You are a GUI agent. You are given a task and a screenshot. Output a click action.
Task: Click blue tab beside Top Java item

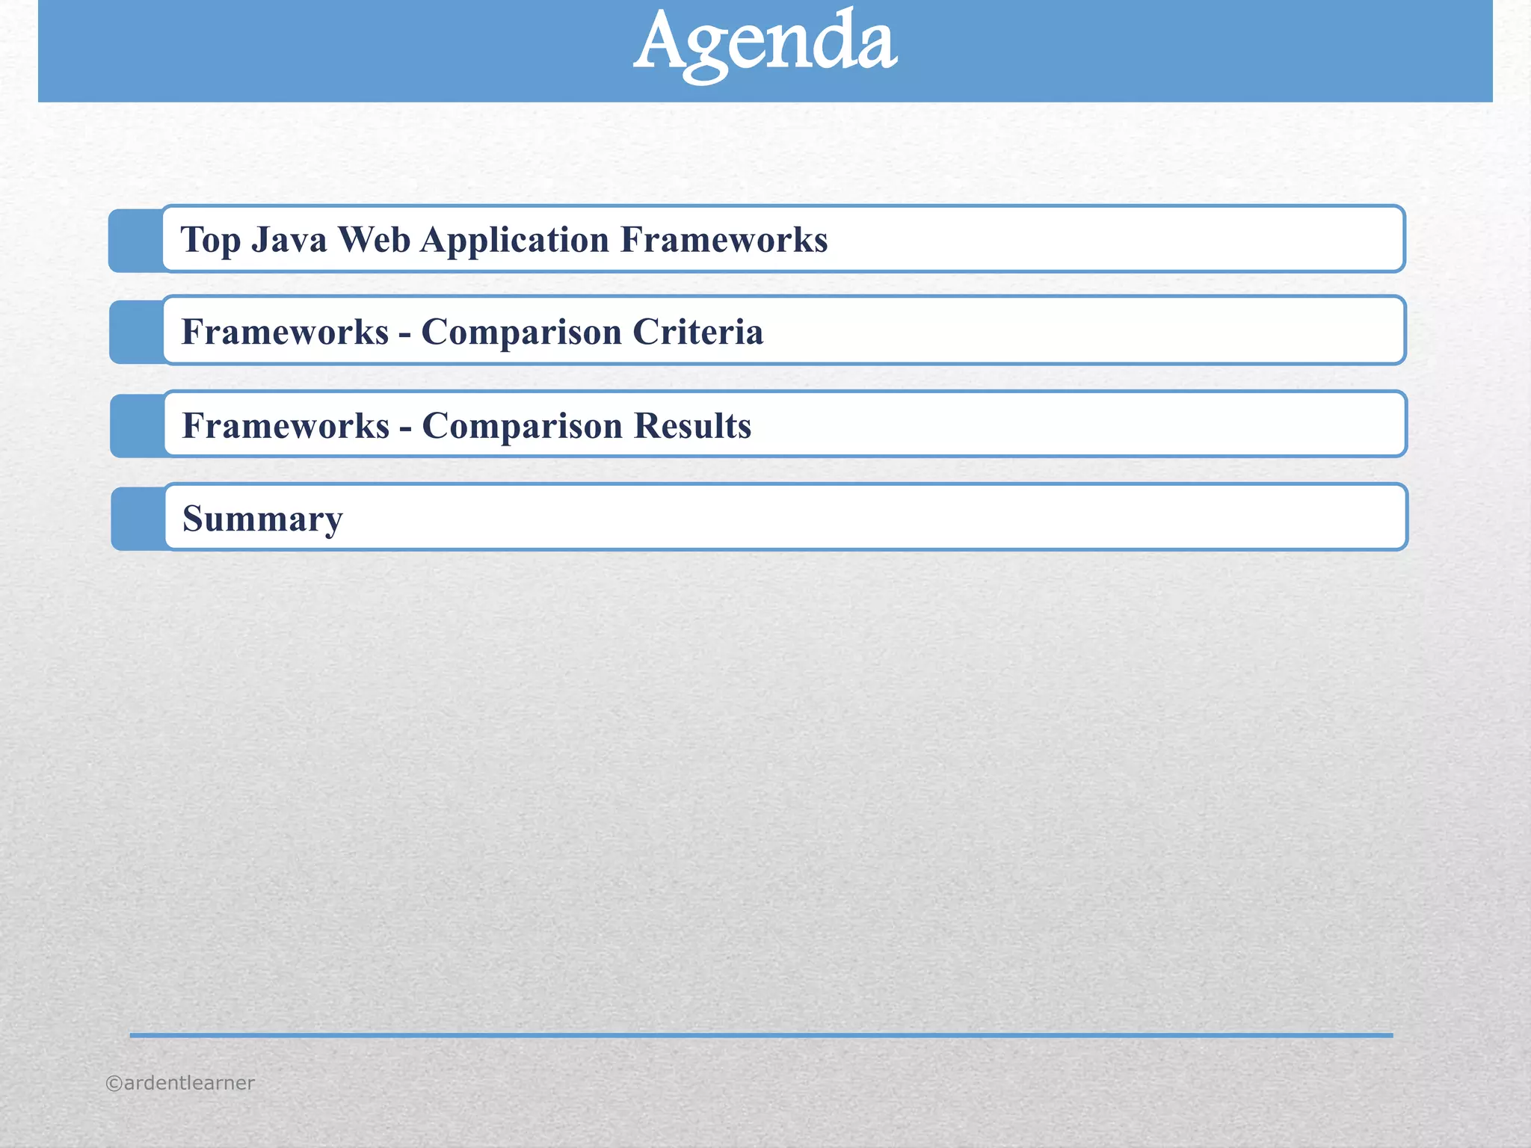pyautogui.click(x=135, y=241)
